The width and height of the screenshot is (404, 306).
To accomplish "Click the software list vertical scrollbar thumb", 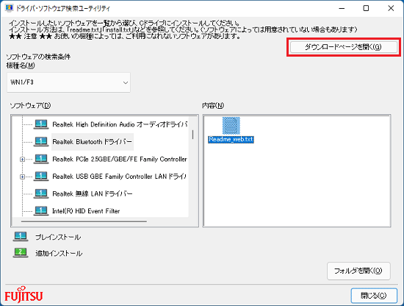I will tap(192, 135).
